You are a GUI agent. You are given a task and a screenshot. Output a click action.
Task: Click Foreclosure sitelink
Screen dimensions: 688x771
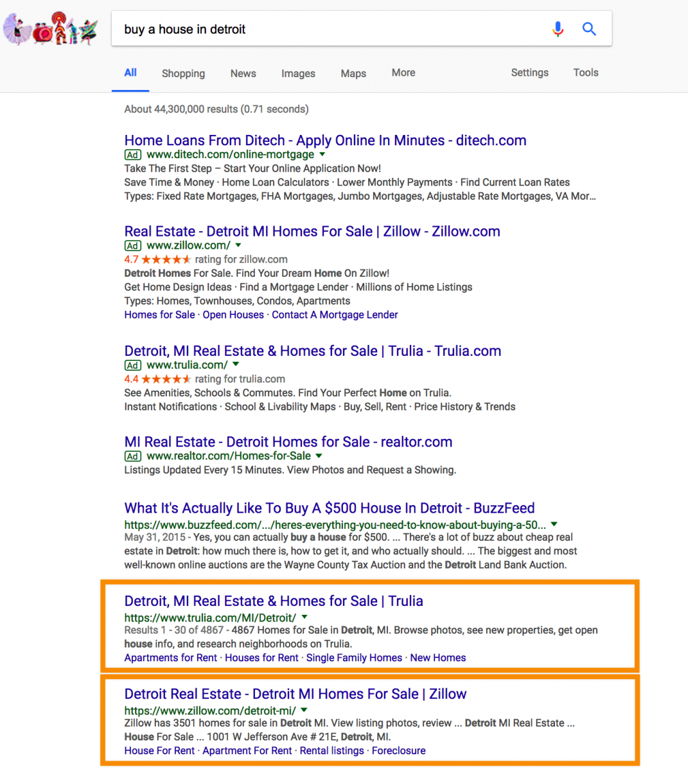399,750
